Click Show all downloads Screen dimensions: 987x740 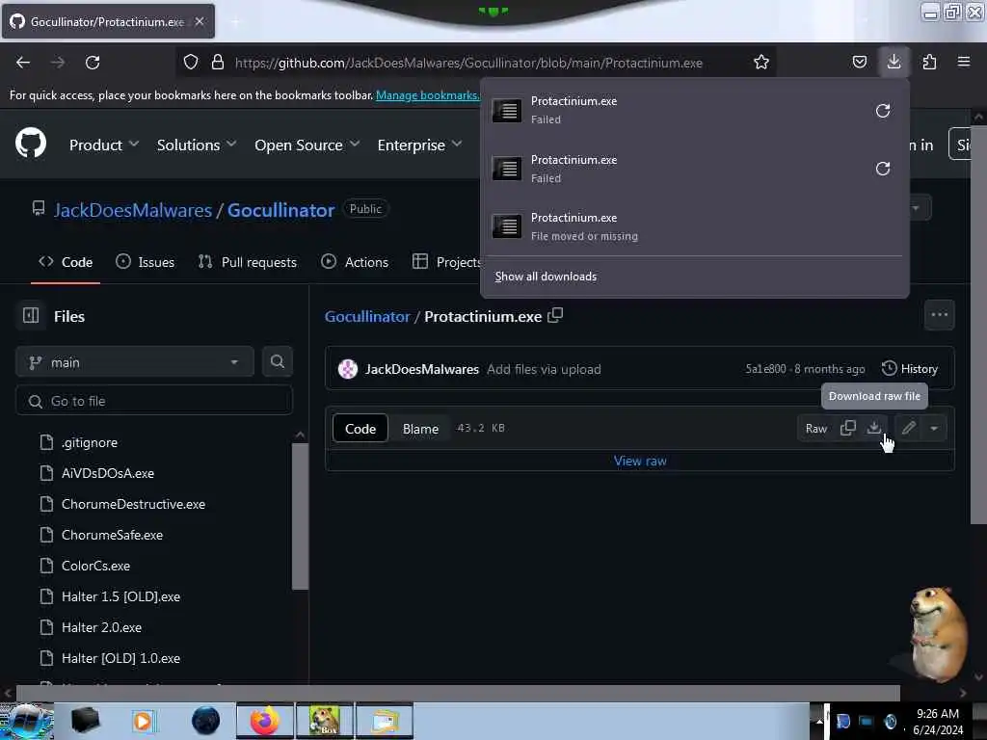tap(546, 277)
